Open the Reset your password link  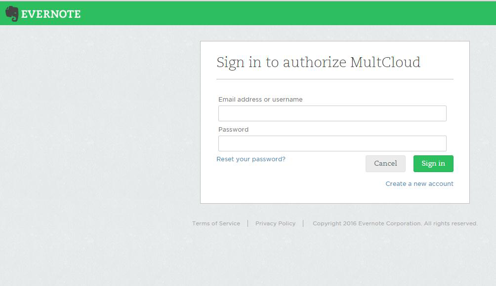(x=251, y=159)
